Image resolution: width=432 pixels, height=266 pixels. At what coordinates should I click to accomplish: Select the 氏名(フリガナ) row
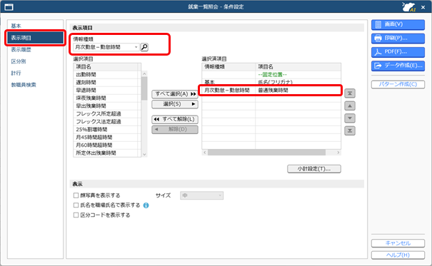click(271, 82)
